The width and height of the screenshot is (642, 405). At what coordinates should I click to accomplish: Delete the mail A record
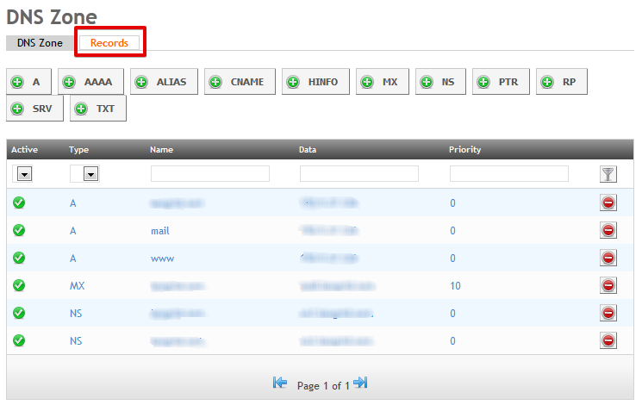pyautogui.click(x=608, y=231)
